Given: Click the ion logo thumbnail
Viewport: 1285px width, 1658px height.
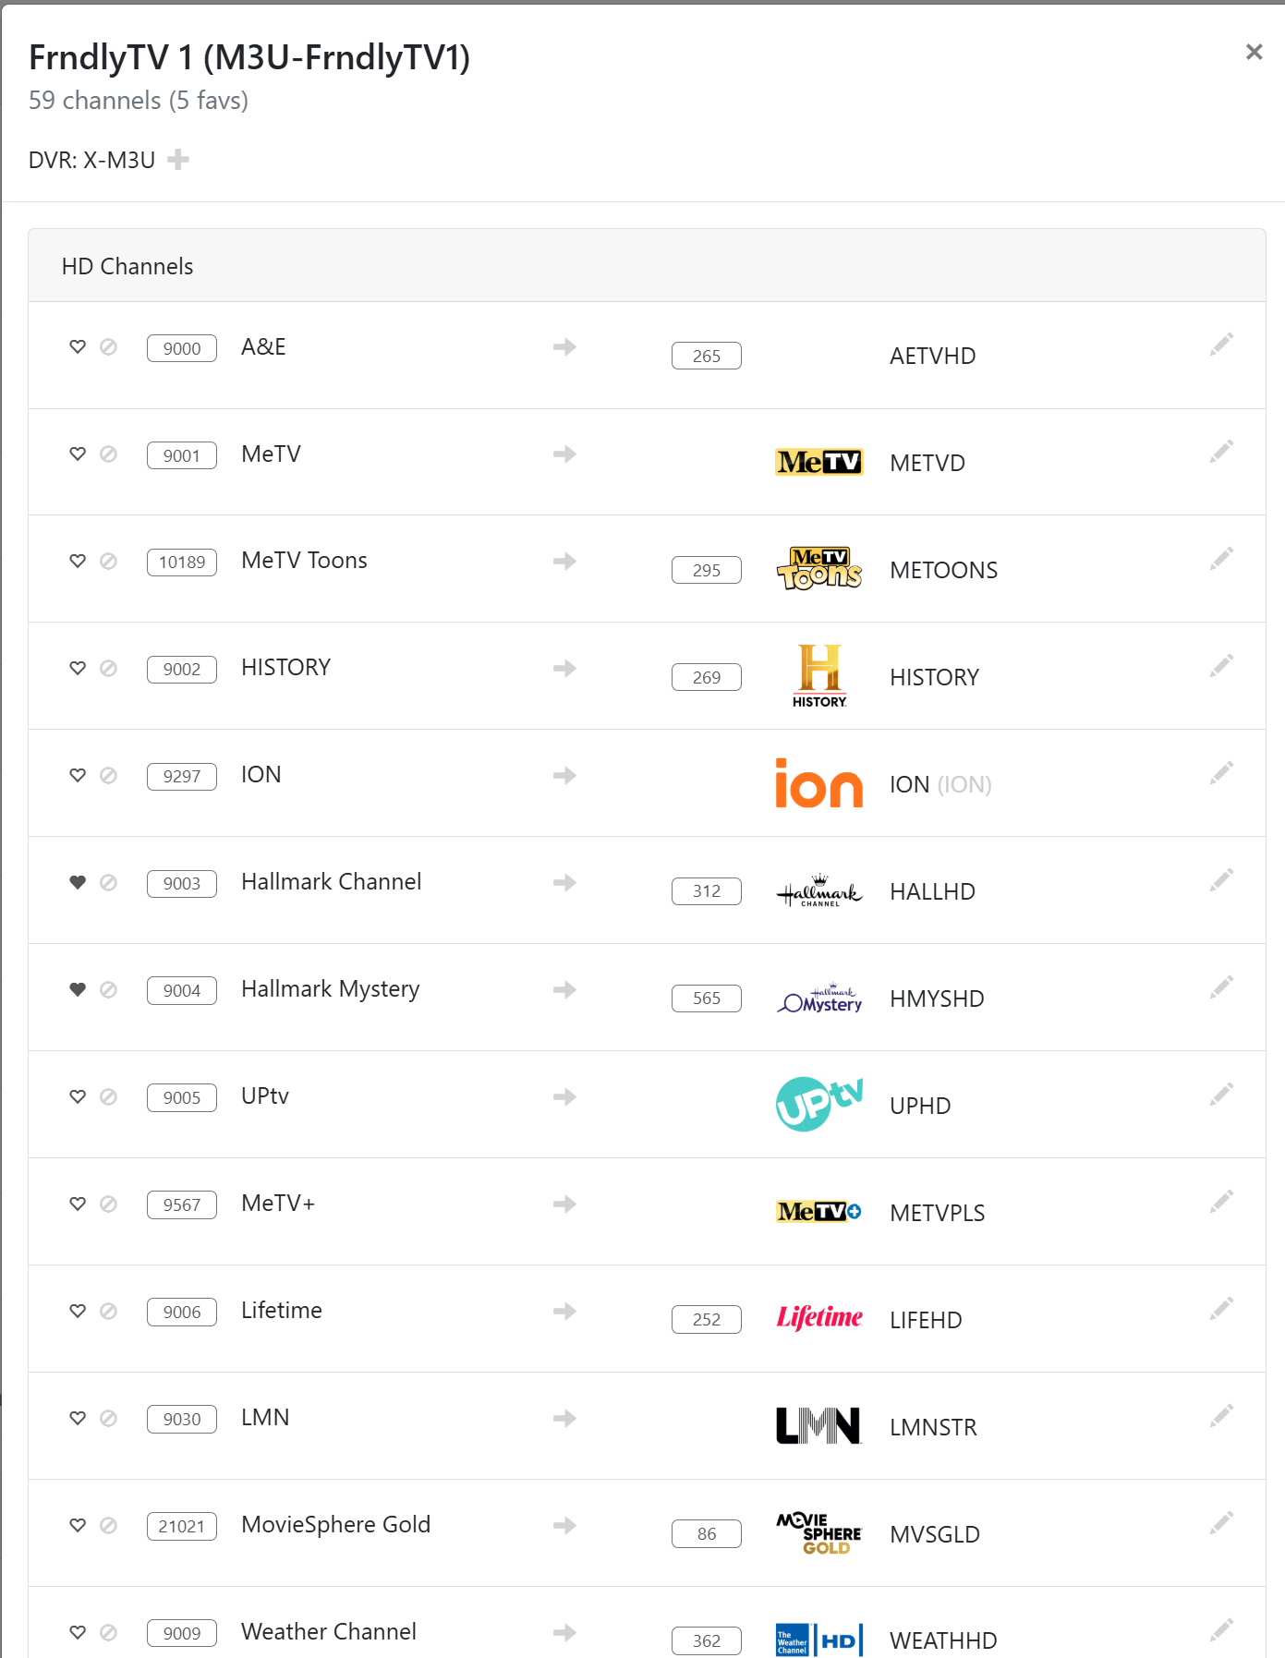Looking at the screenshot, I should point(818,783).
